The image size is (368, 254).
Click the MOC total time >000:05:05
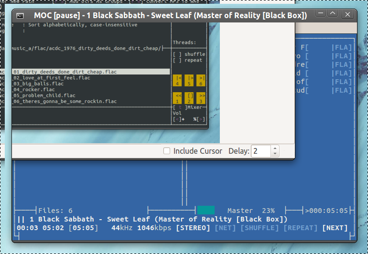(x=326, y=211)
